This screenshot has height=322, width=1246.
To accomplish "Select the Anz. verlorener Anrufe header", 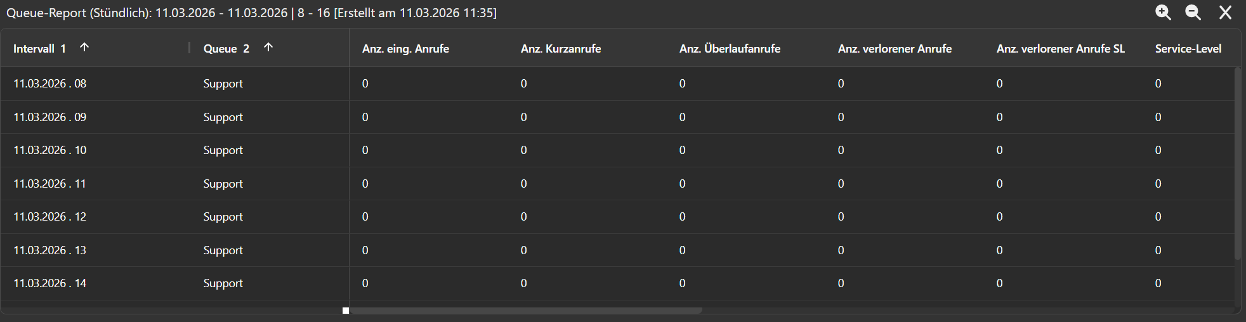I will coord(895,49).
